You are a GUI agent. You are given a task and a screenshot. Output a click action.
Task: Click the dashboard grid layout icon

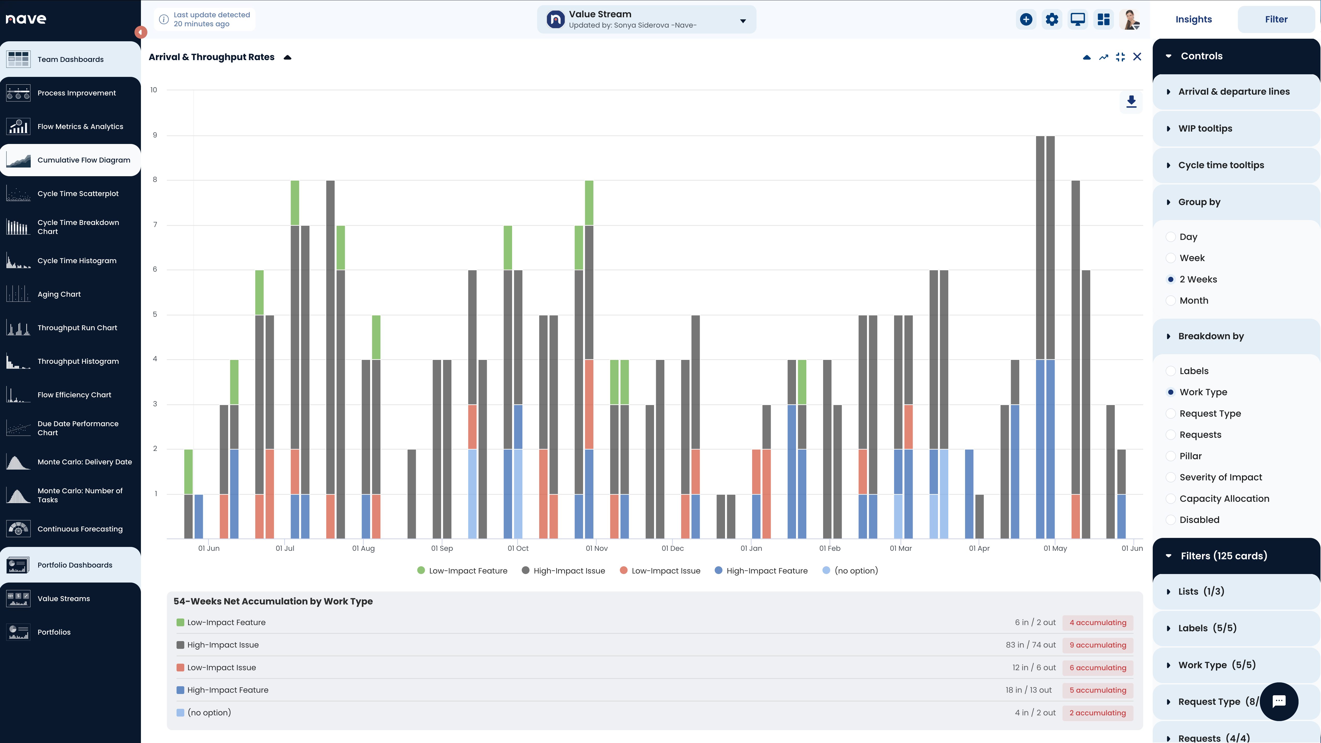pos(1104,19)
